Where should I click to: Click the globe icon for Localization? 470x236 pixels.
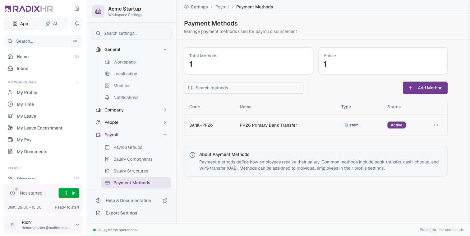pyautogui.click(x=107, y=74)
